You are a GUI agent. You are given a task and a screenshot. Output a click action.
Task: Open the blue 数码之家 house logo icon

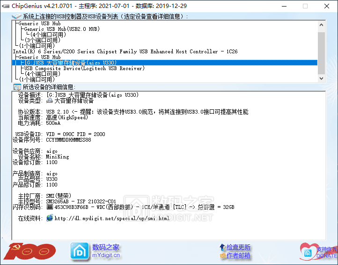[80, 251]
